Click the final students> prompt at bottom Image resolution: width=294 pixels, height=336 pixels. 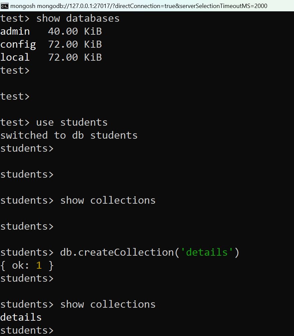27,331
